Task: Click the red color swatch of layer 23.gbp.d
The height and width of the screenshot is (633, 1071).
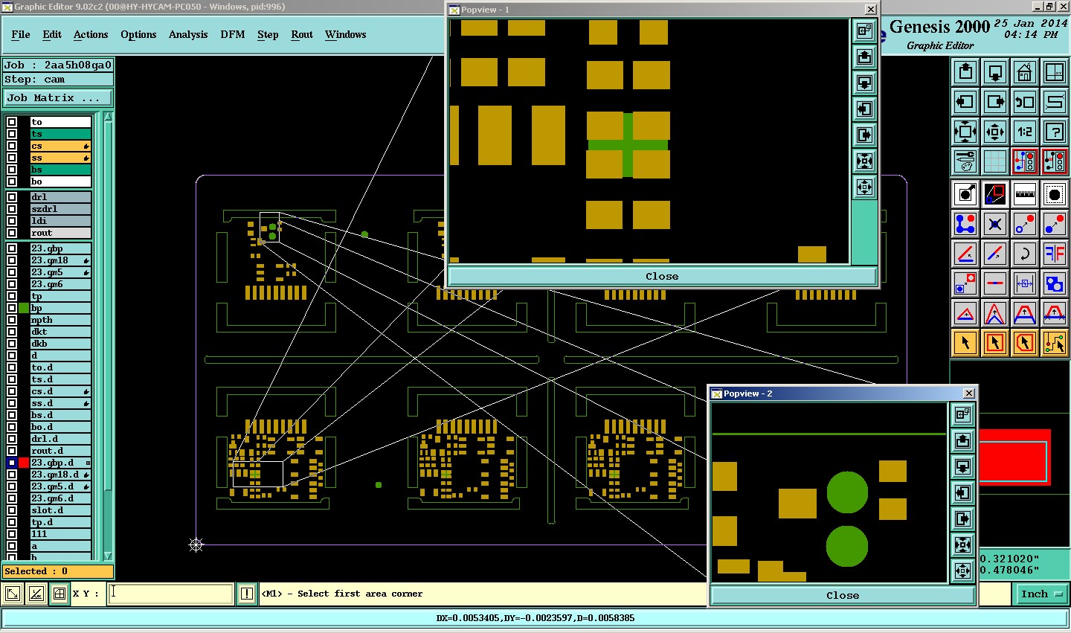Action: 24,463
